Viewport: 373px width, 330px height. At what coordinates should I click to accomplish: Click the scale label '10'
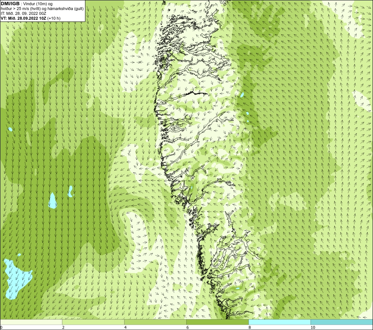(313, 327)
